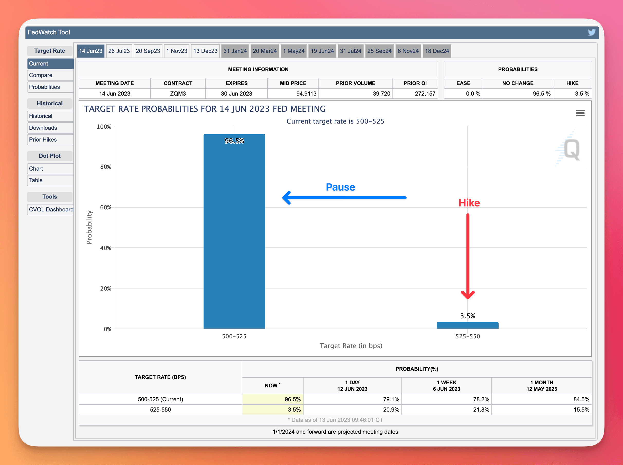The image size is (623, 465).
Task: Click the Twitter bird icon
Action: point(591,32)
